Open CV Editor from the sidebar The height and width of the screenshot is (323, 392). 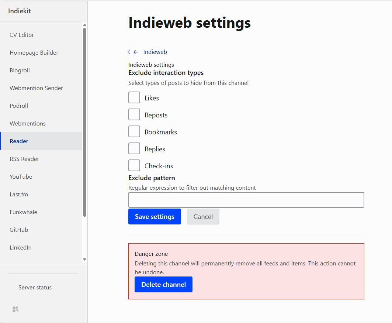(x=22, y=35)
